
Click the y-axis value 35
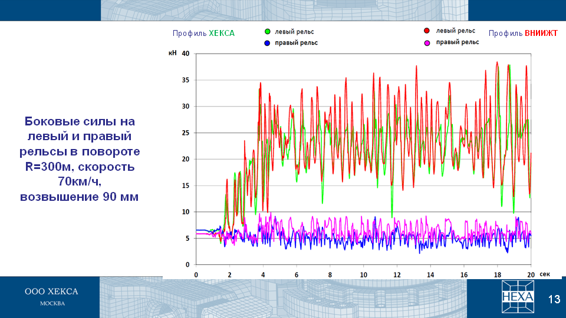186,80
